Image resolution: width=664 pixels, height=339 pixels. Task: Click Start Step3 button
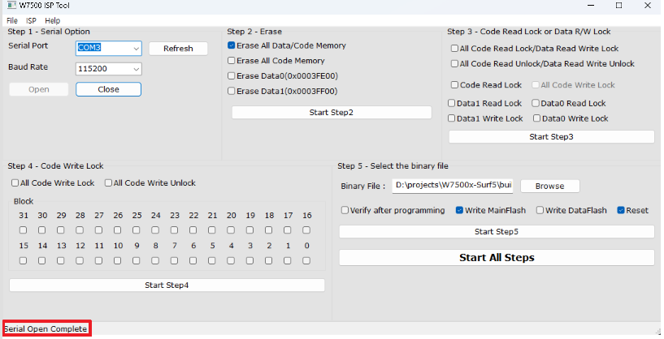tap(551, 136)
